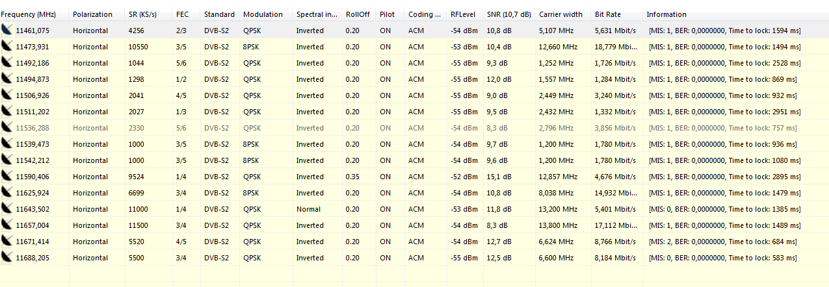The image size is (829, 287).
Task: Click carrier width 1,252 MHz
Action: 556,63
